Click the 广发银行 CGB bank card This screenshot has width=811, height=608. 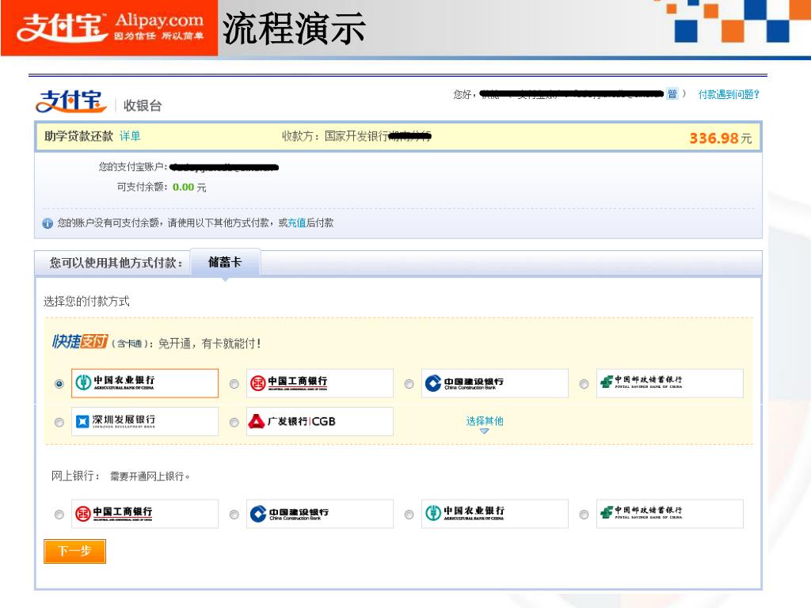click(320, 421)
